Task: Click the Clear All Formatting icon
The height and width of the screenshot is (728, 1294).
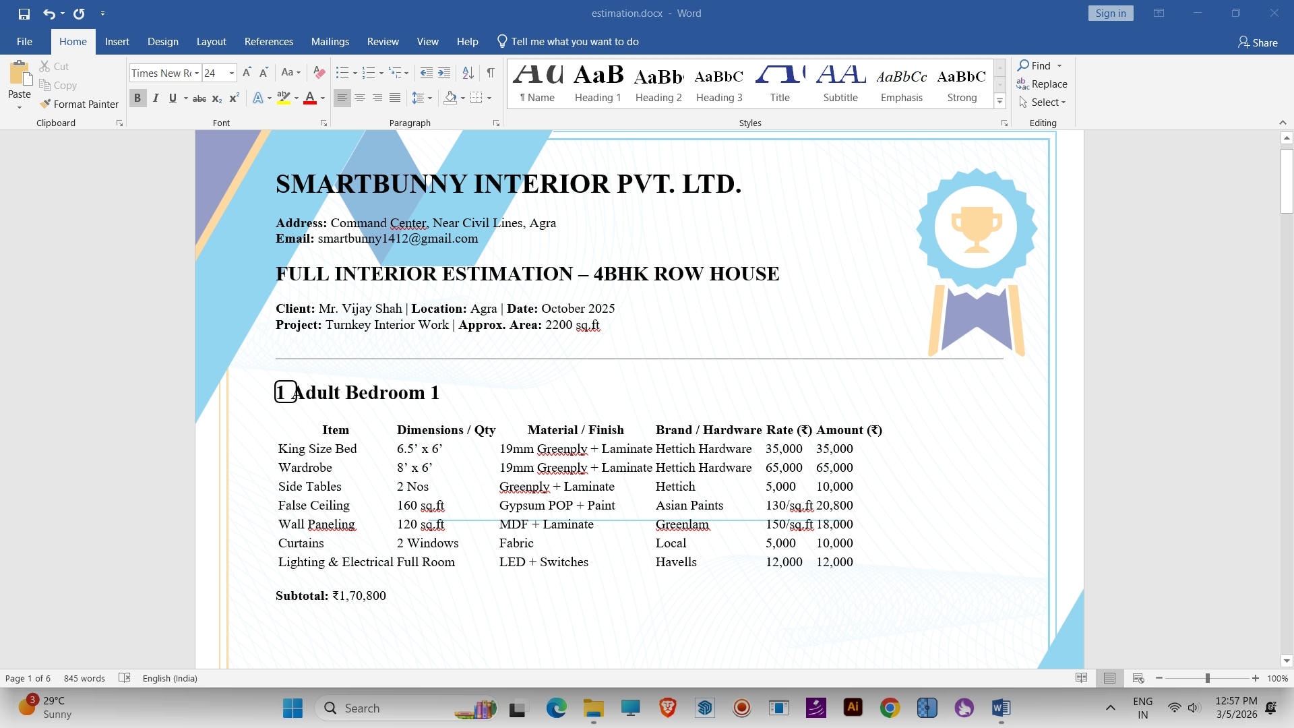Action: coord(319,73)
